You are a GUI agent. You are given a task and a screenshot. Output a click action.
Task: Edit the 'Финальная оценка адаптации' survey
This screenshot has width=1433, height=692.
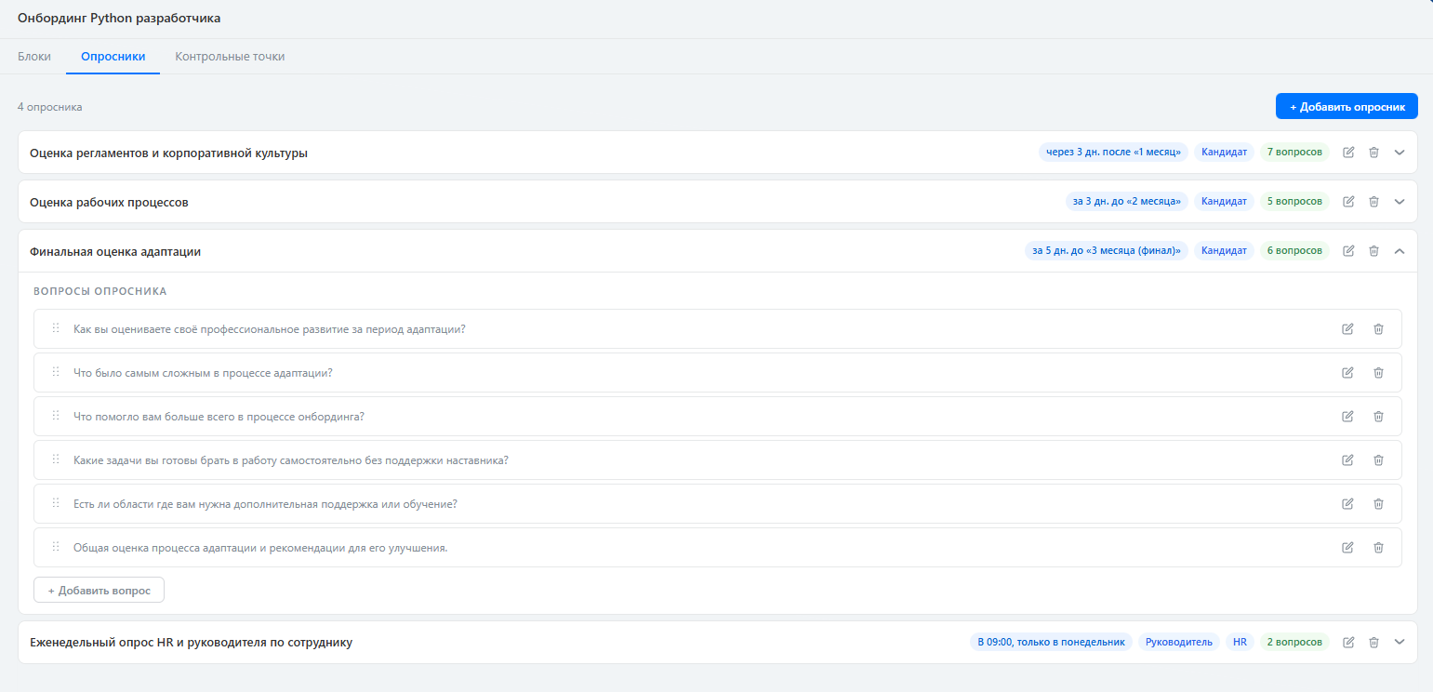click(x=1348, y=251)
